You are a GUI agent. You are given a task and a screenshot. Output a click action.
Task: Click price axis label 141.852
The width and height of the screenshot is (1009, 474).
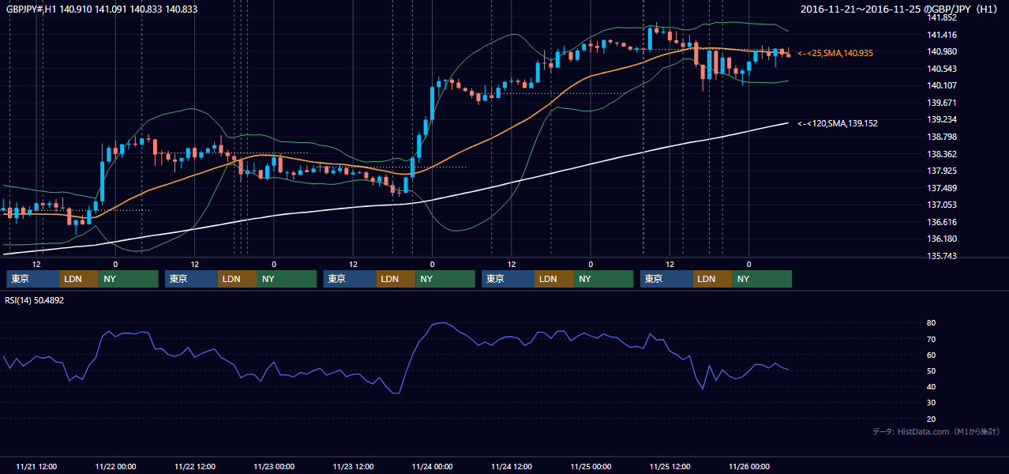(942, 17)
